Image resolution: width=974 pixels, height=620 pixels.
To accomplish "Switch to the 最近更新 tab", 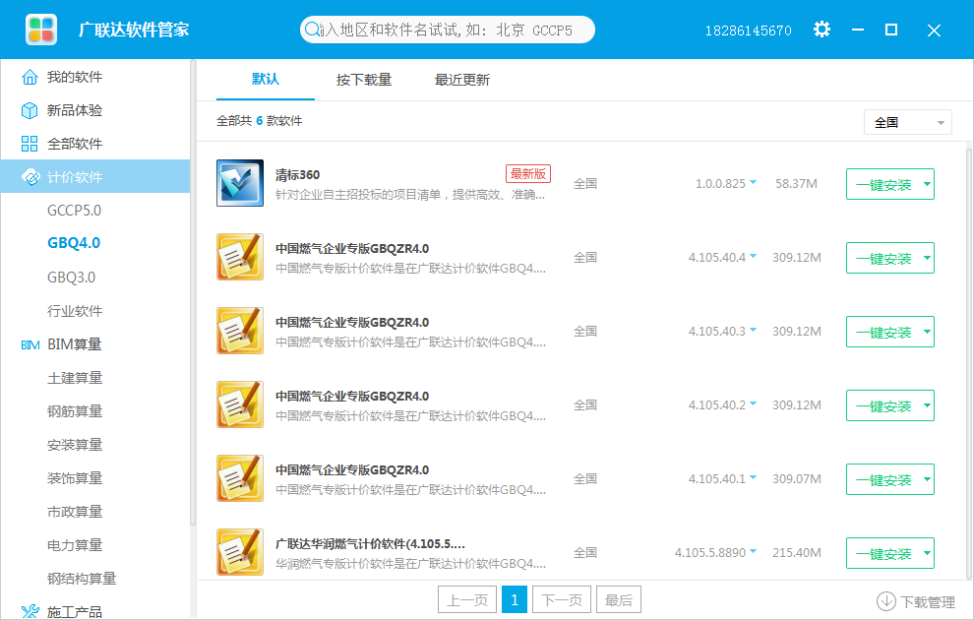I will (462, 80).
